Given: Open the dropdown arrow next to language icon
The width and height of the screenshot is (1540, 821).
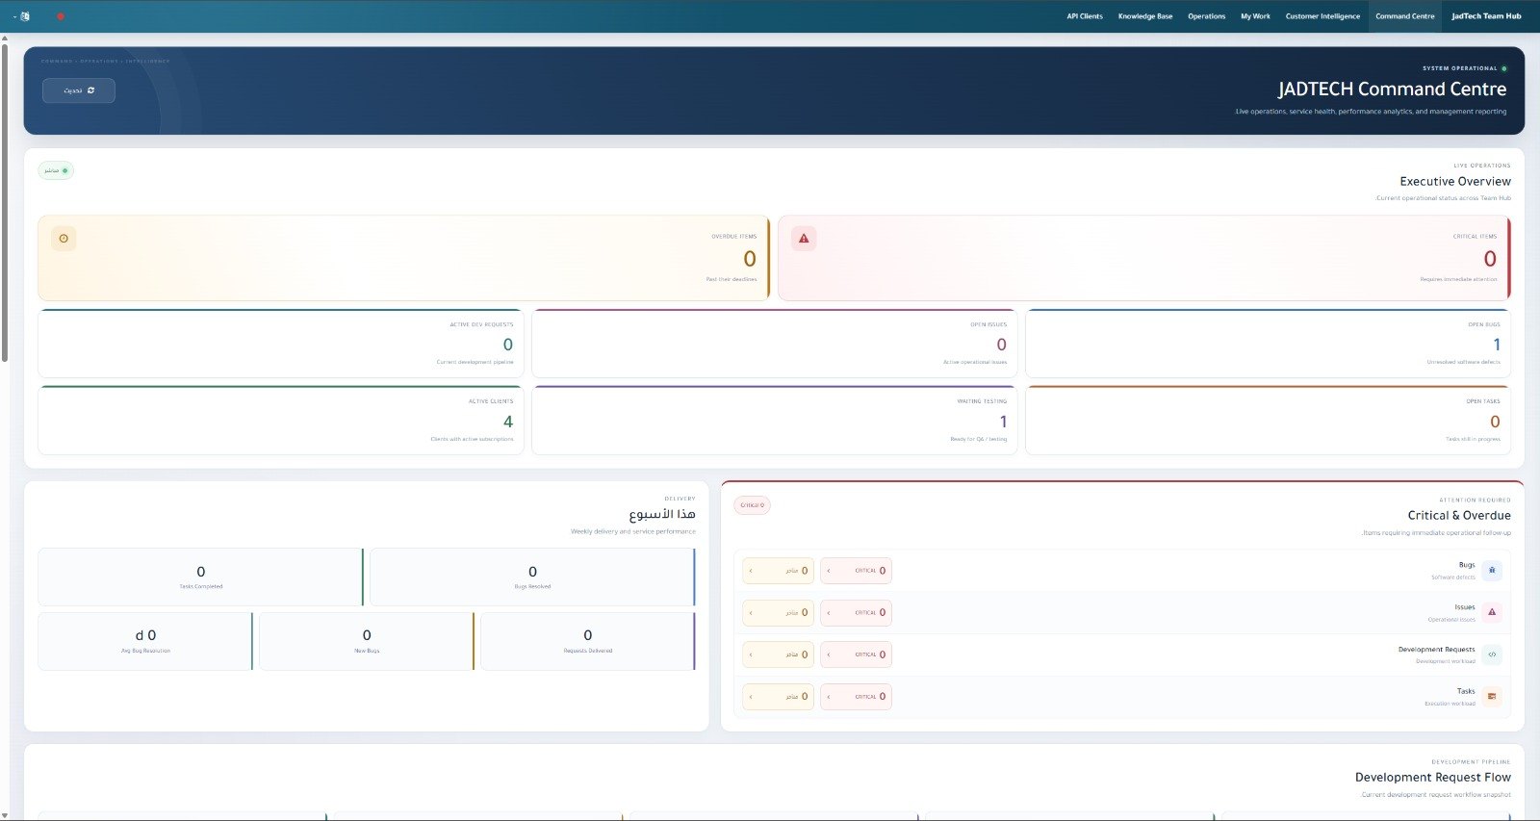Looking at the screenshot, I should pos(14,16).
